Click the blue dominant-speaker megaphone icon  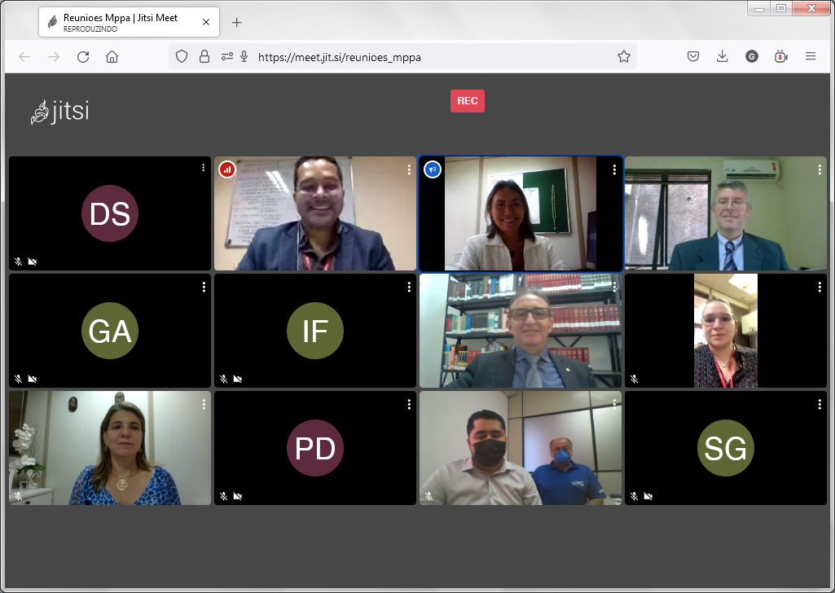[433, 169]
